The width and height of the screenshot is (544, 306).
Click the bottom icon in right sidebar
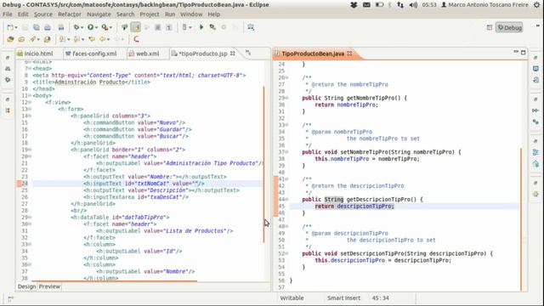[x=535, y=194]
